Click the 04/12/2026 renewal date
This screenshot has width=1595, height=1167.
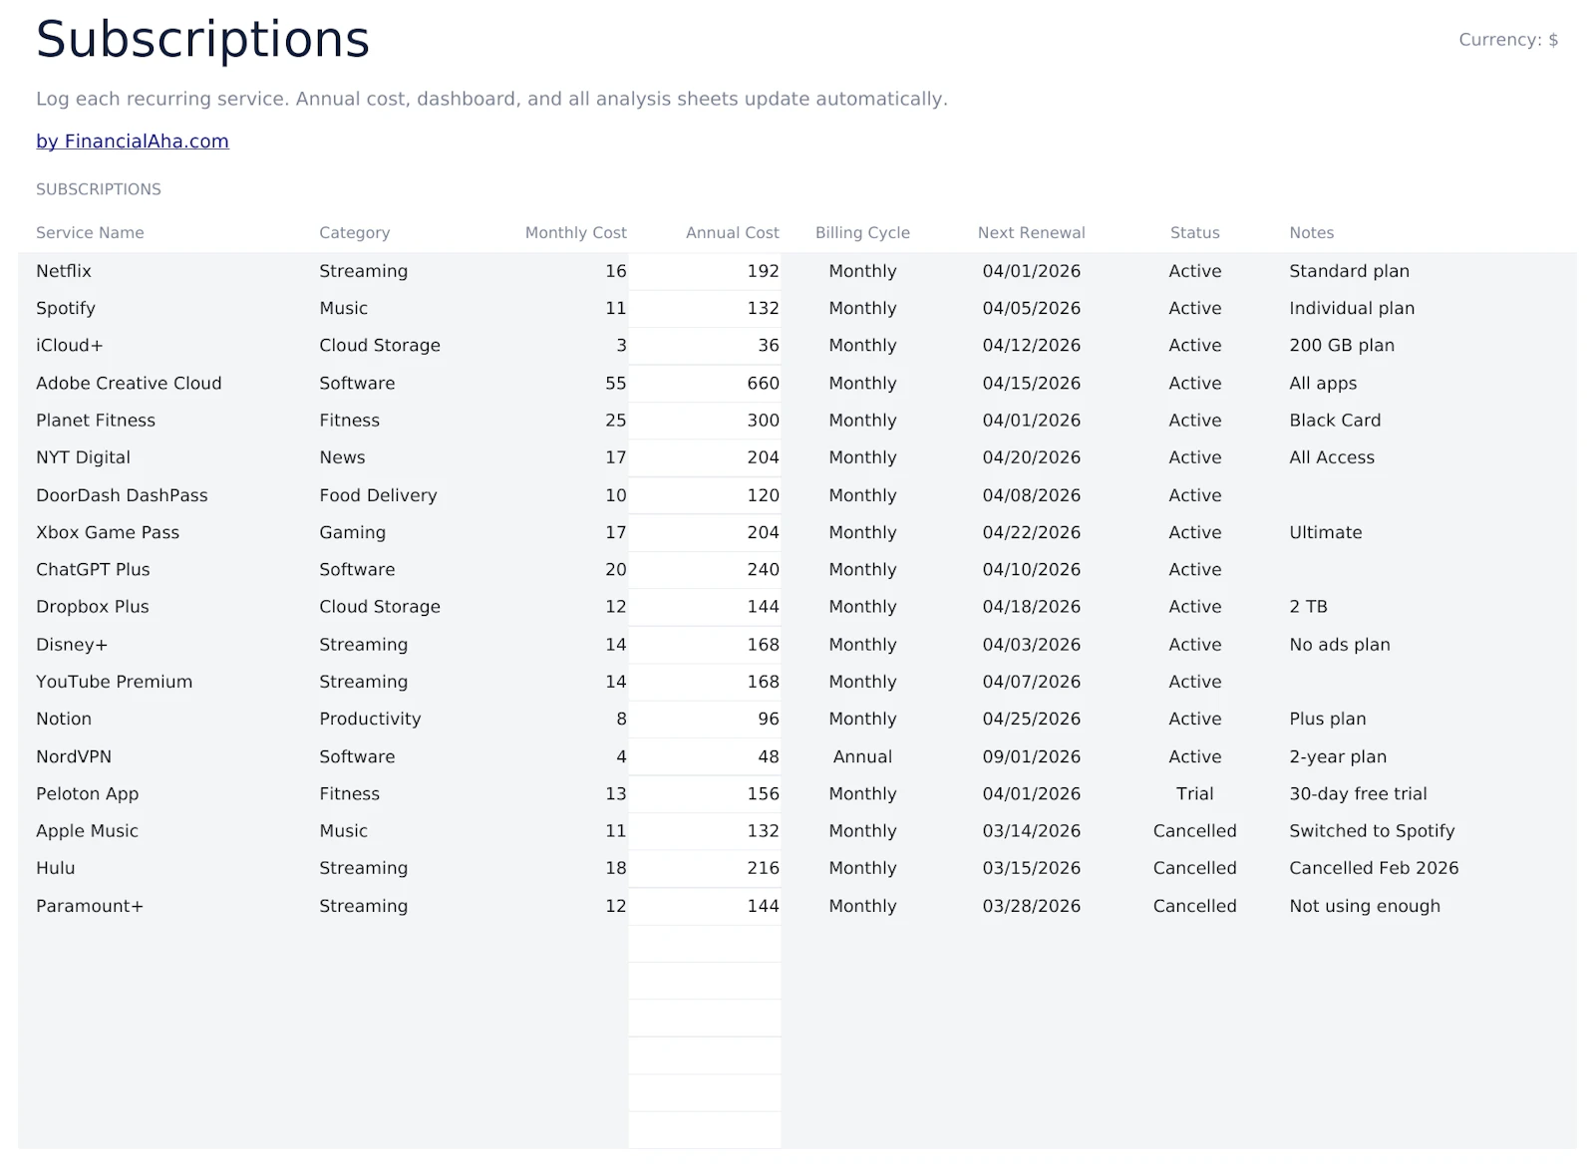pyautogui.click(x=1032, y=345)
